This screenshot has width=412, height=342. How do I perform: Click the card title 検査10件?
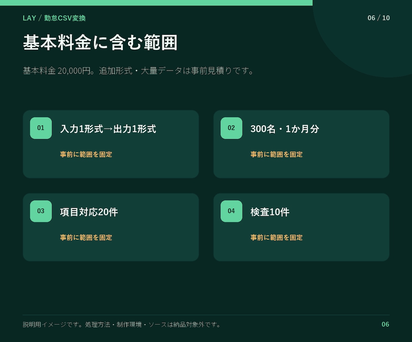click(x=270, y=212)
